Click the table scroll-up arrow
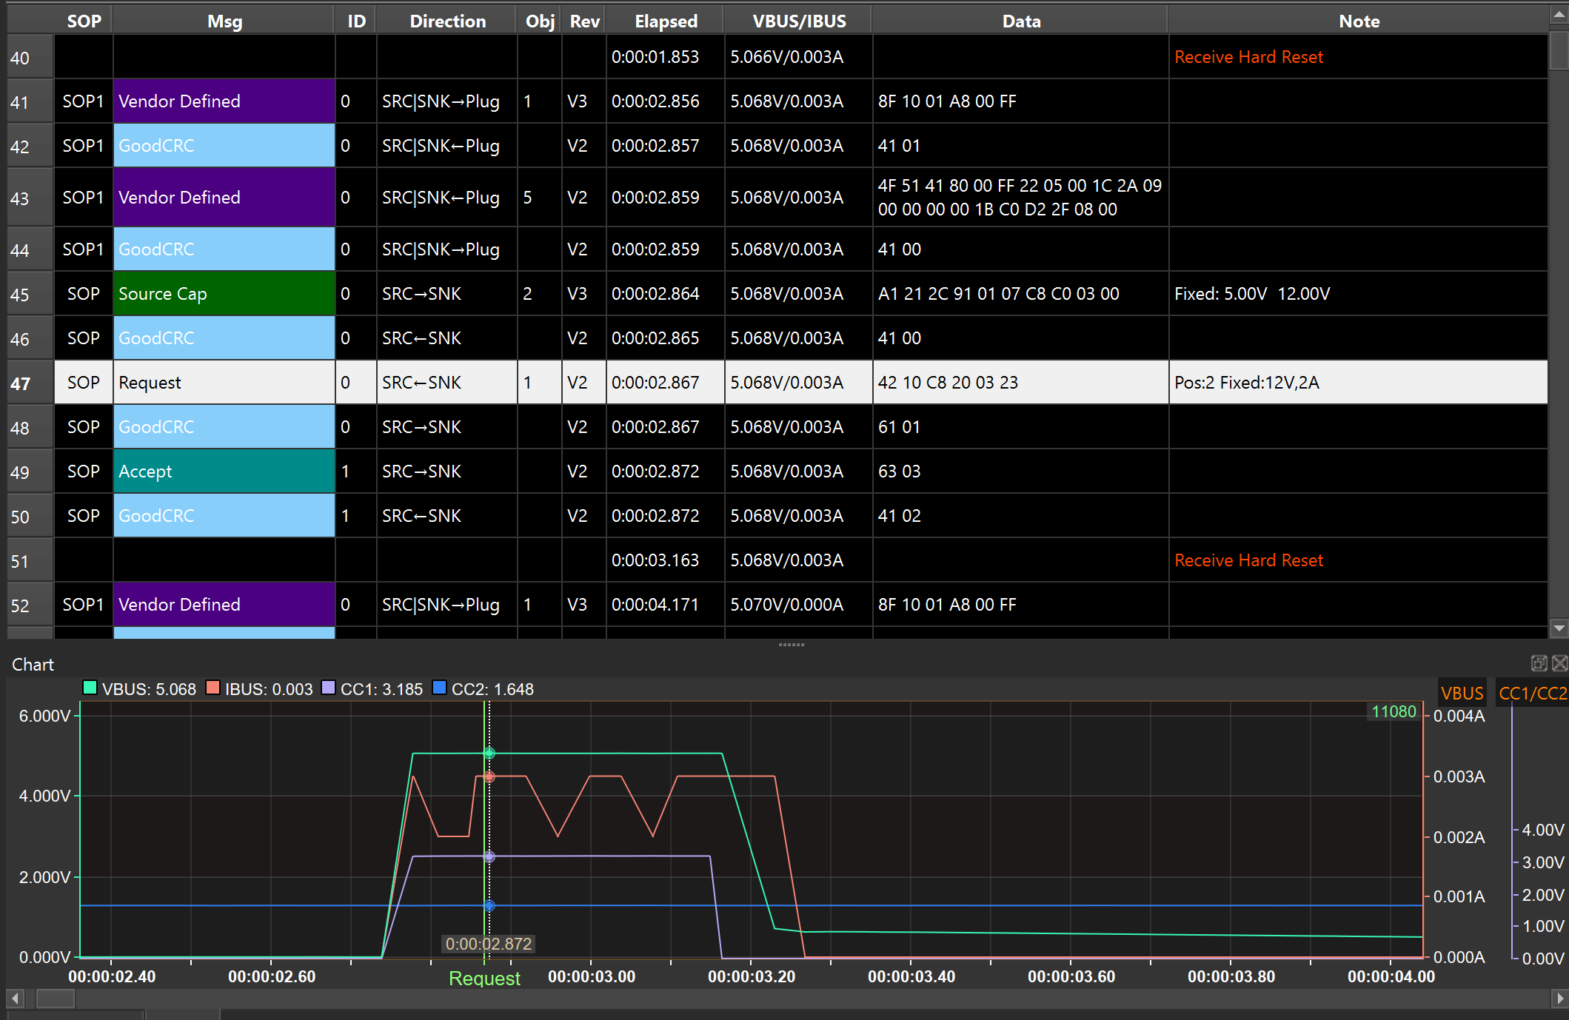This screenshot has width=1569, height=1020. click(1559, 14)
